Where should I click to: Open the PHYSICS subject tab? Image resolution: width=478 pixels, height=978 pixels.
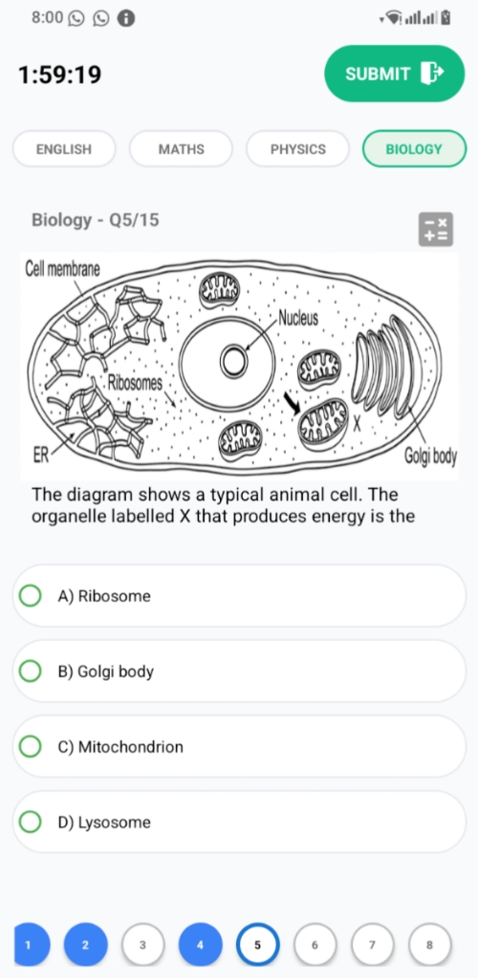(x=297, y=149)
